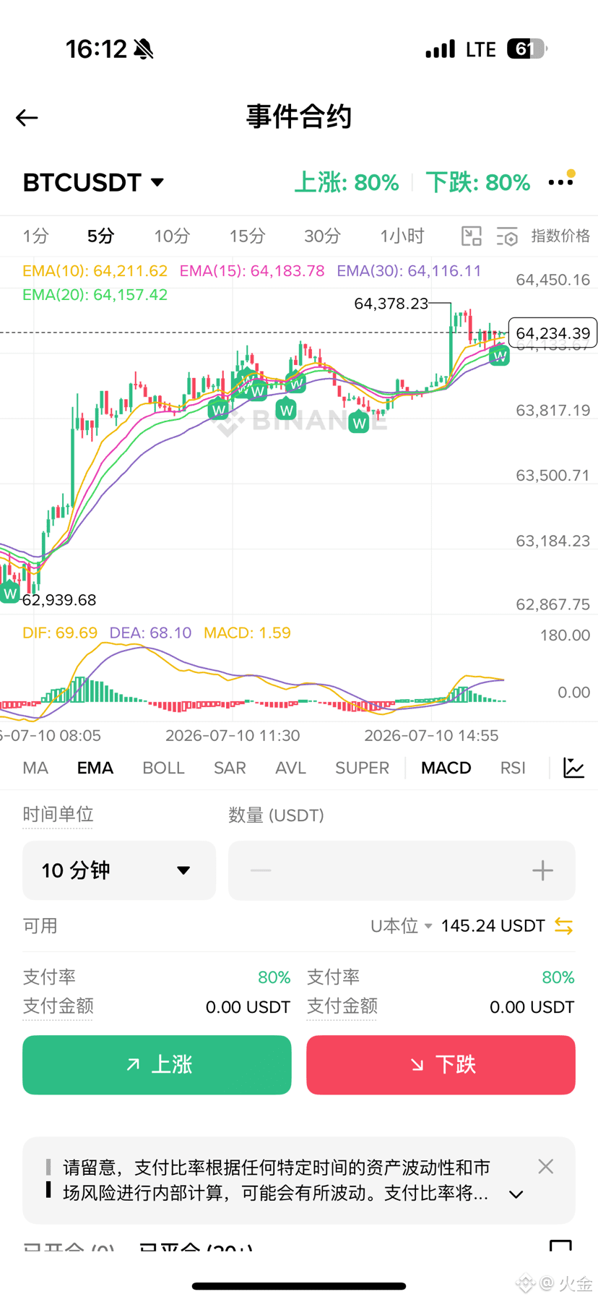Enable the SUPER indicator

pos(362,768)
